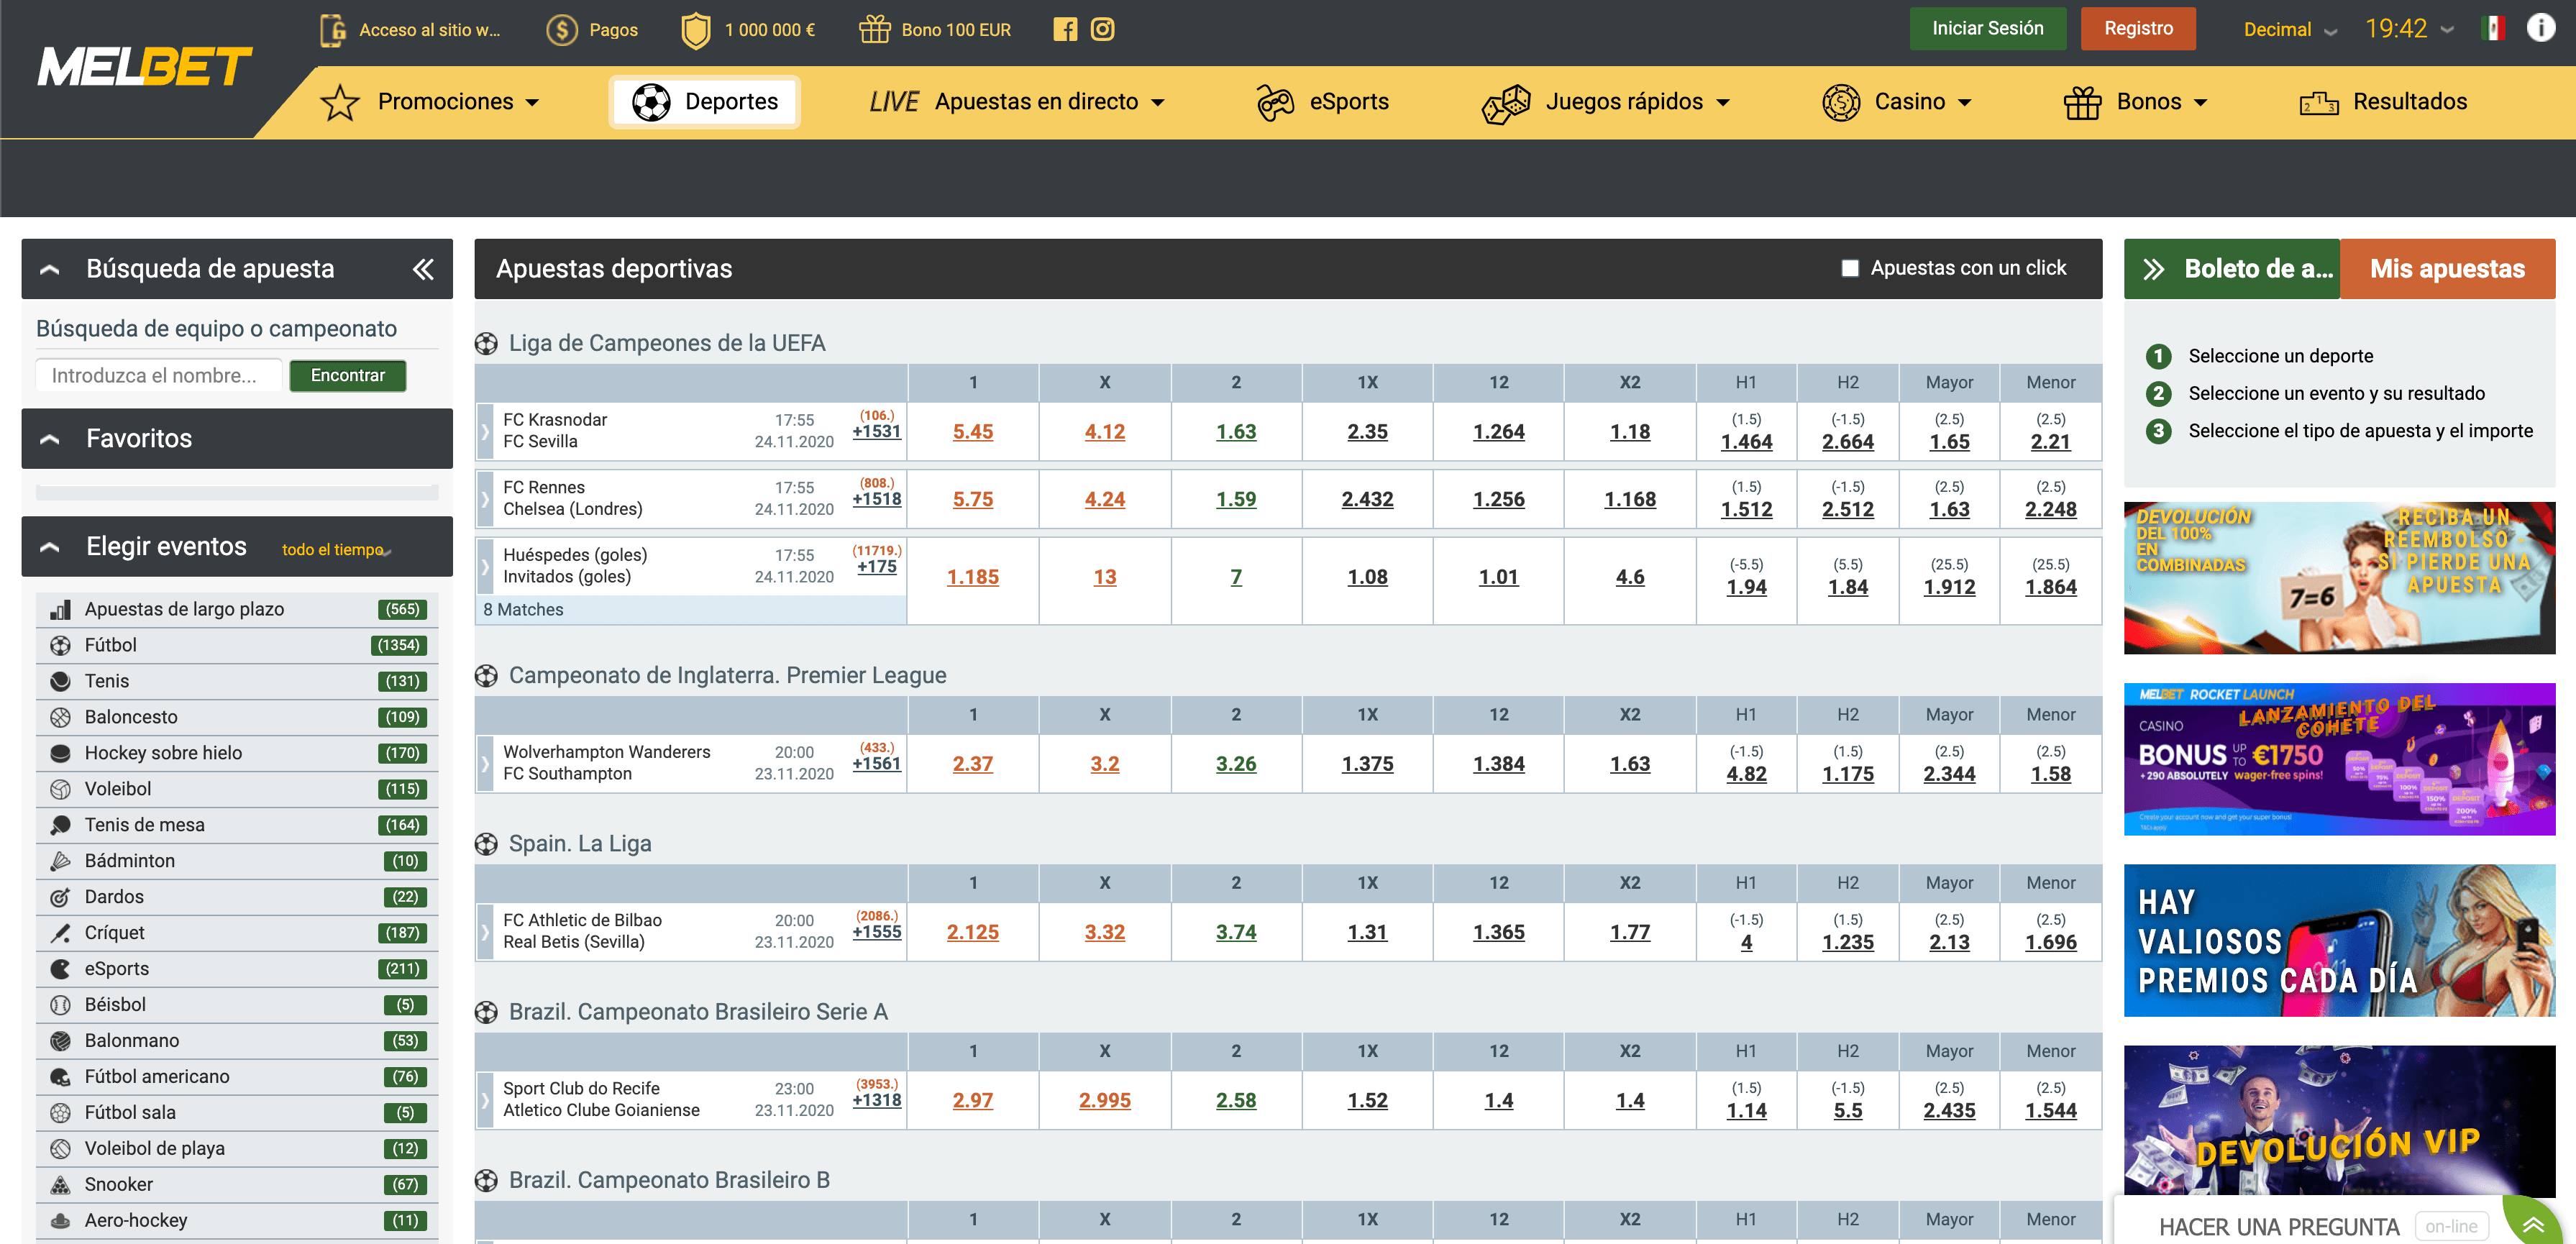The image size is (2576, 1244).
Task: Select odds 2.125 for Athletic de Bilbao
Action: [973, 932]
